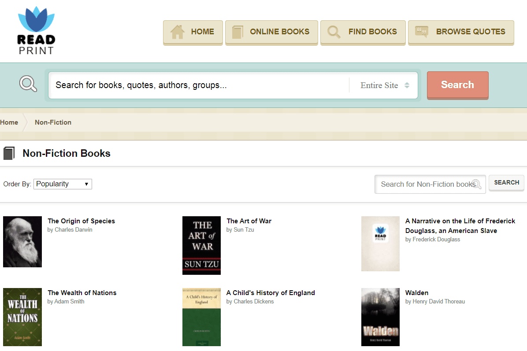Open the Entire Site scope dropdown
The height and width of the screenshot is (351, 527).
tap(385, 85)
